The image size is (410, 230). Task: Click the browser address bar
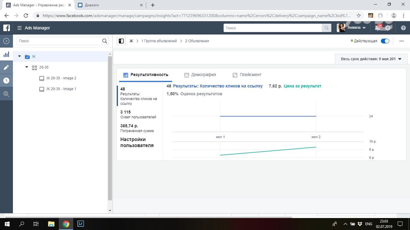click(197, 16)
